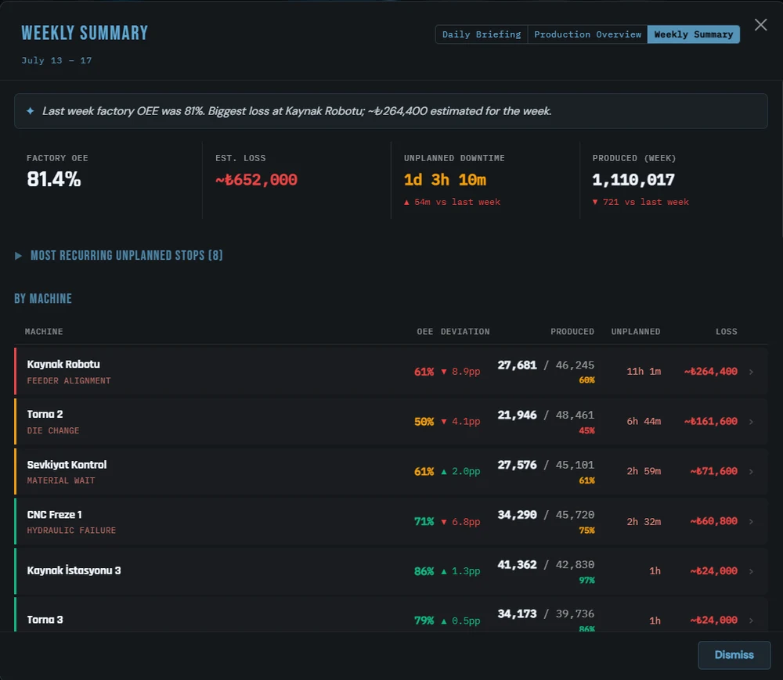
Task: Click the ~₺264,400 loss amount
Action: pyautogui.click(x=711, y=371)
